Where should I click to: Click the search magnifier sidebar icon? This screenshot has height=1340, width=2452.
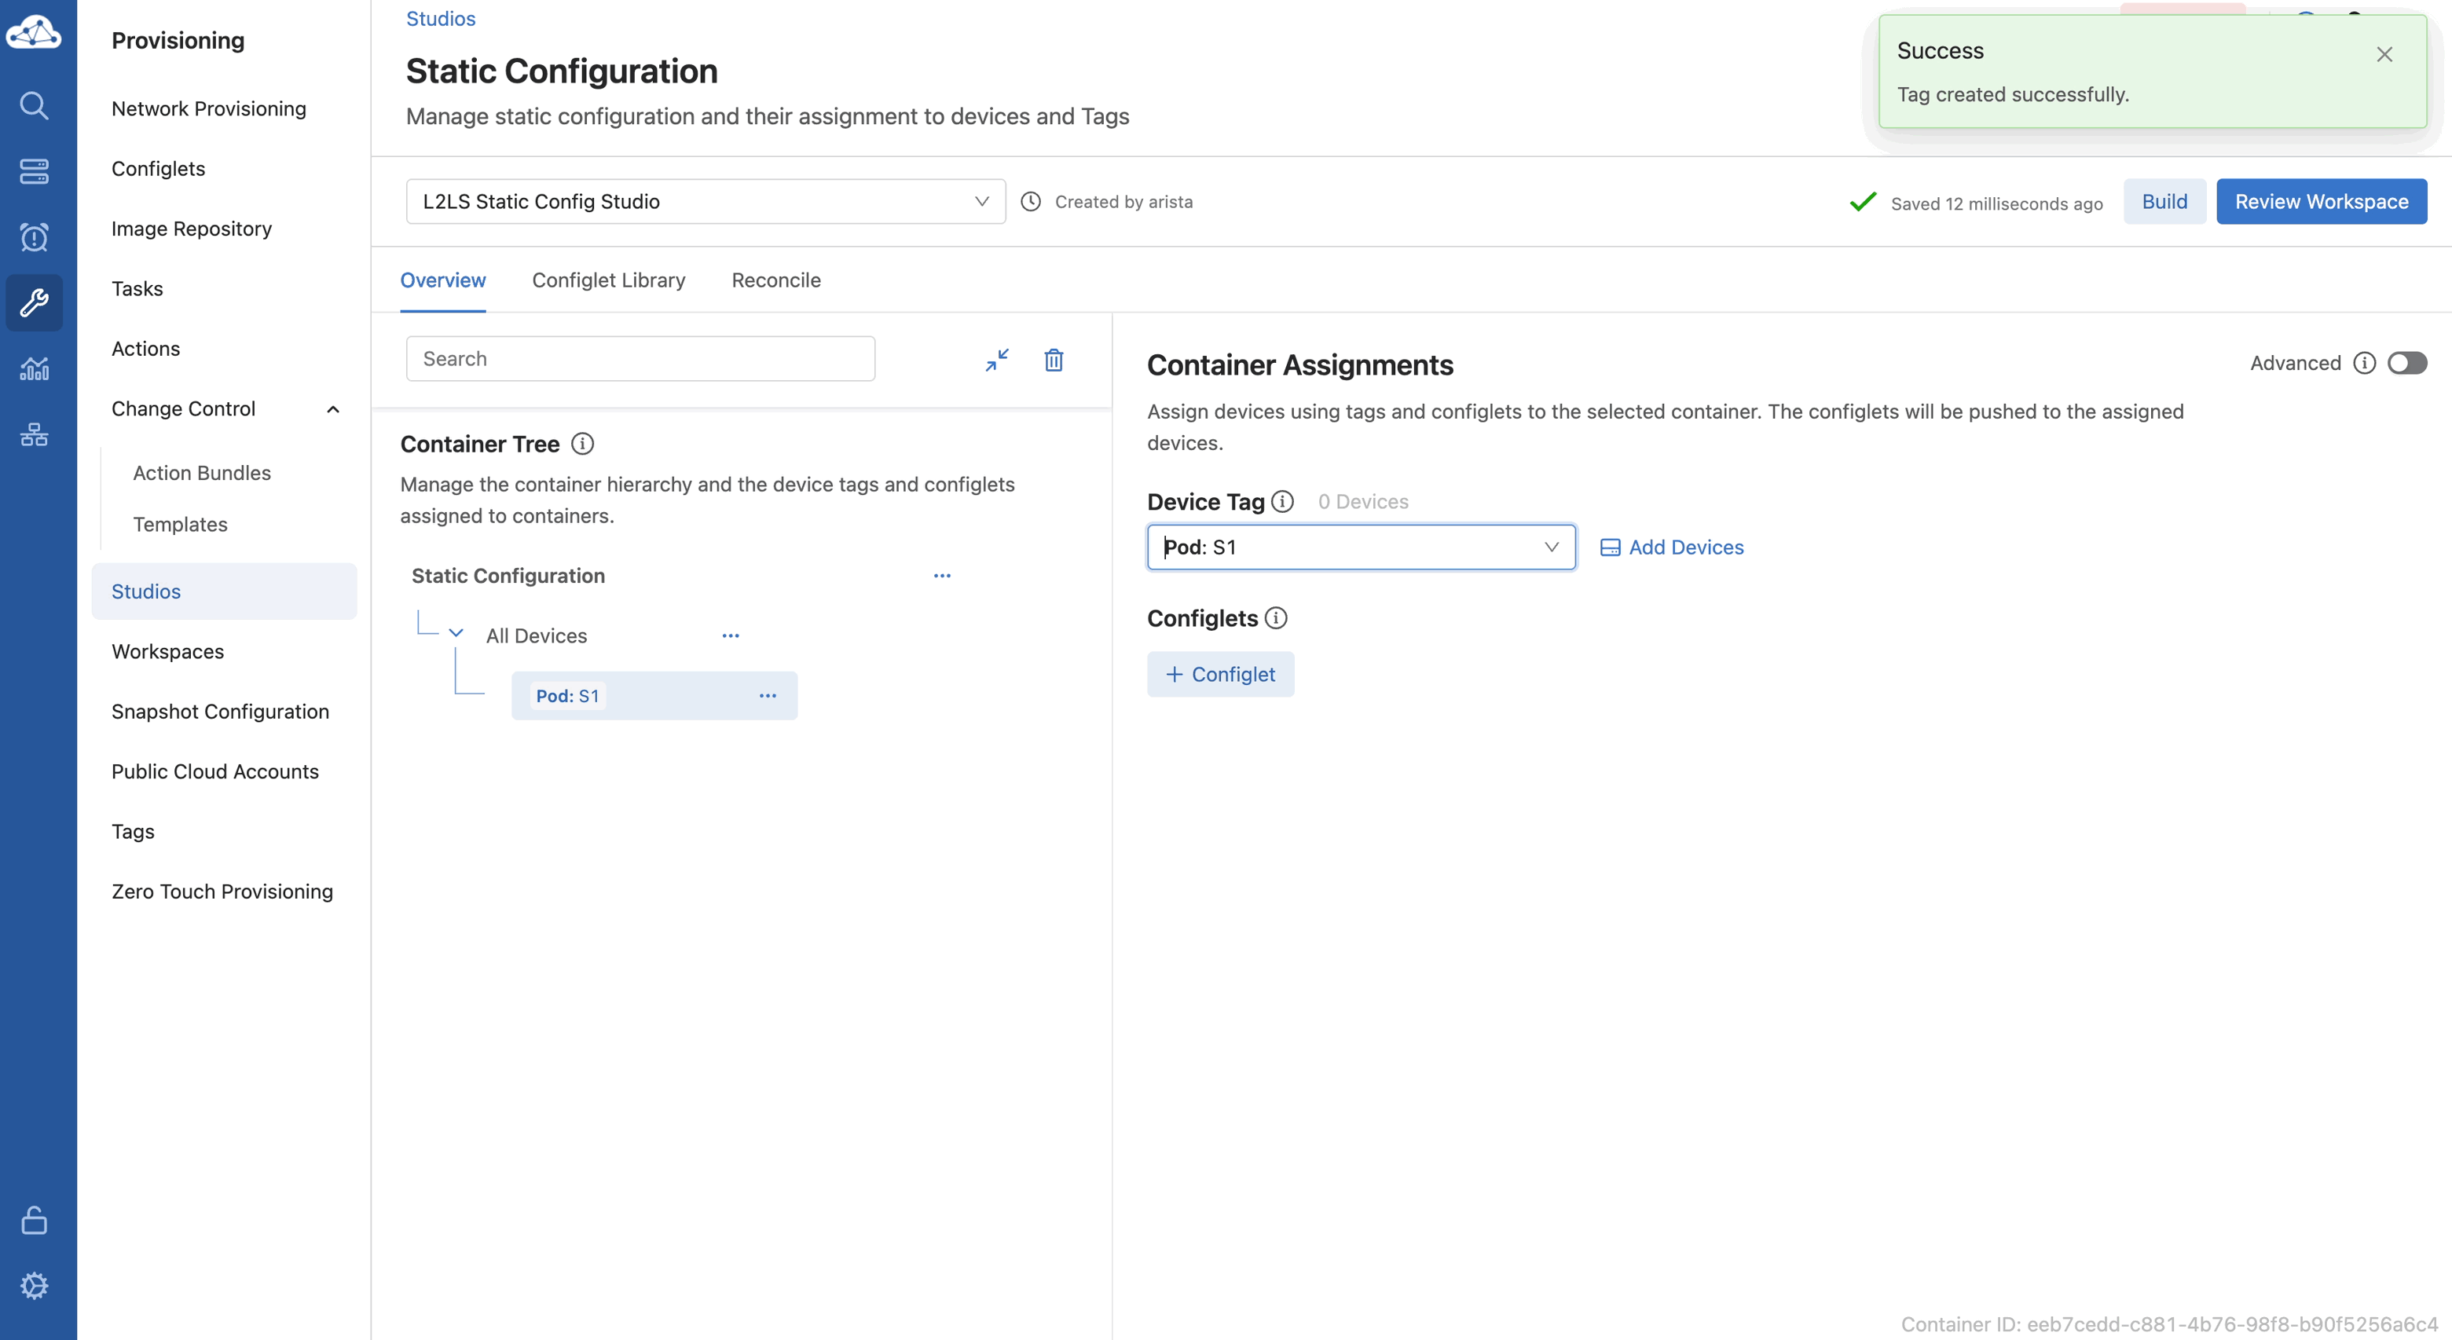coord(35,105)
